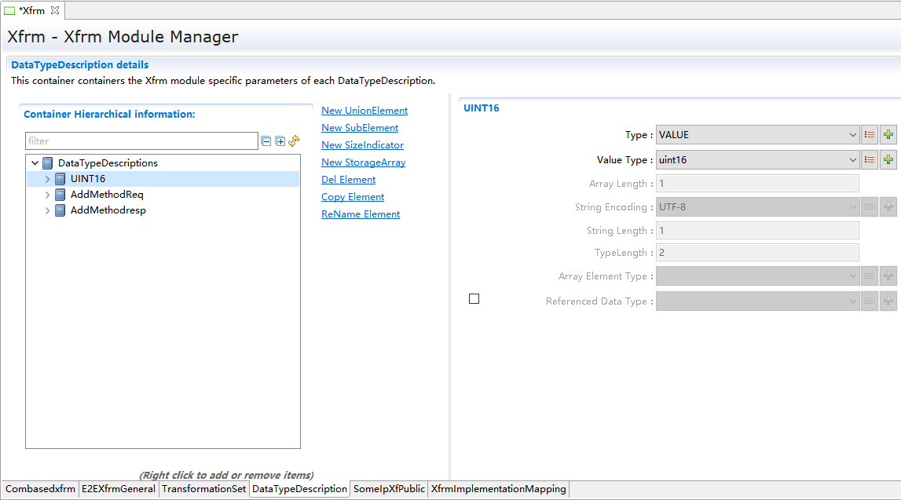The image size is (901, 500).
Task: Click the collapse all icon beside filter
Action: tap(266, 141)
